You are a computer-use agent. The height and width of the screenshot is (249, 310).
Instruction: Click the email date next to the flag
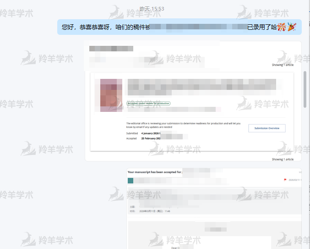coord(294,180)
